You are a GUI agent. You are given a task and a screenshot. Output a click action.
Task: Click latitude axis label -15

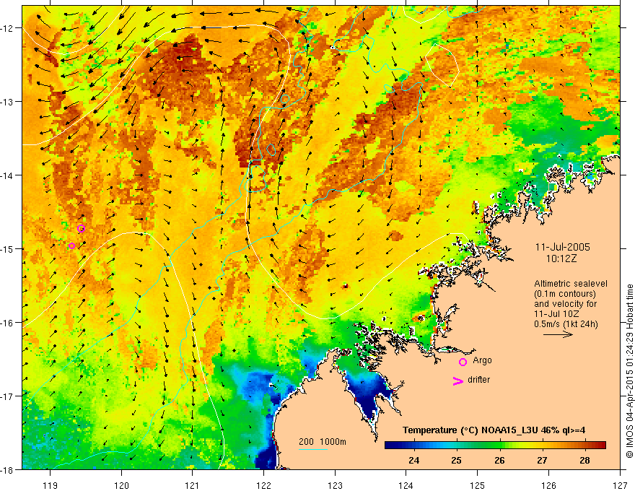(x=8, y=248)
